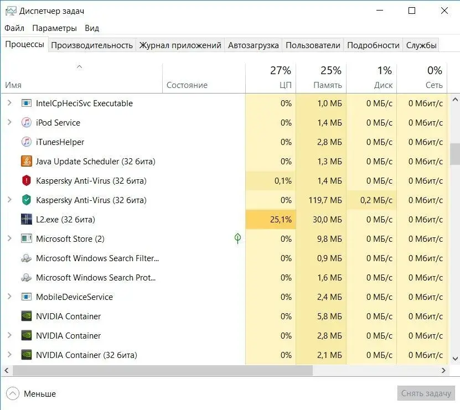
Task: Click the L2.exe process icon
Action: 27,219
